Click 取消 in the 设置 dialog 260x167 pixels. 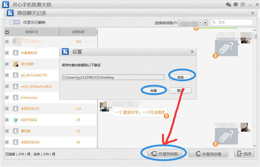point(180,91)
